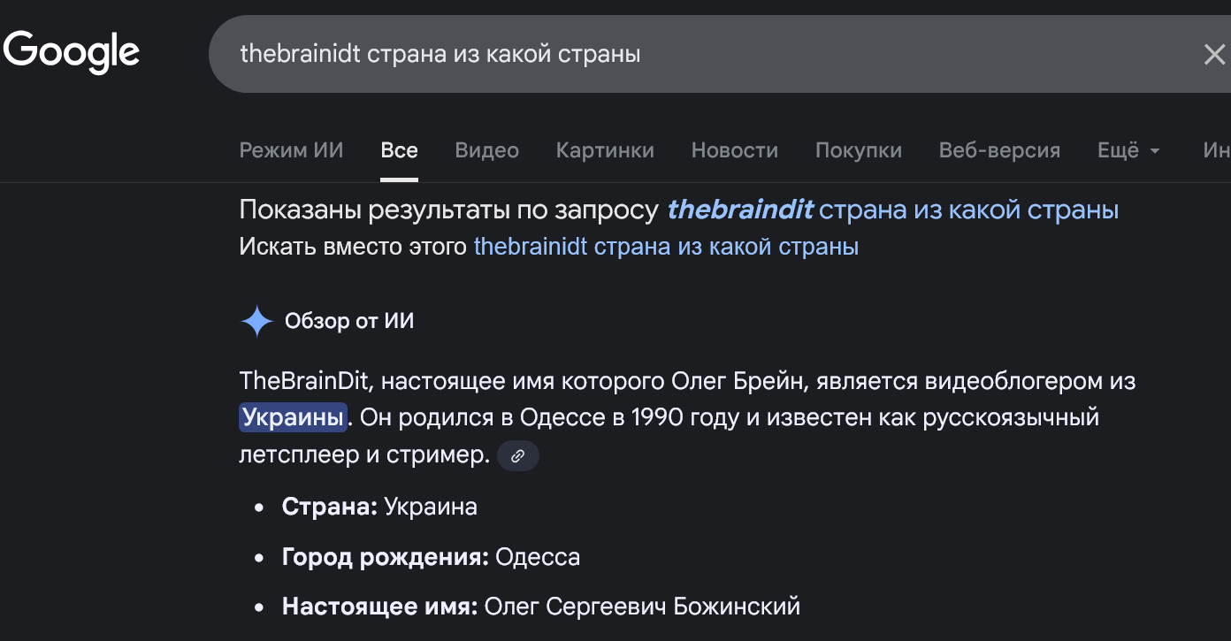
Task: Clear the search box with X icon
Action: coord(1214,55)
